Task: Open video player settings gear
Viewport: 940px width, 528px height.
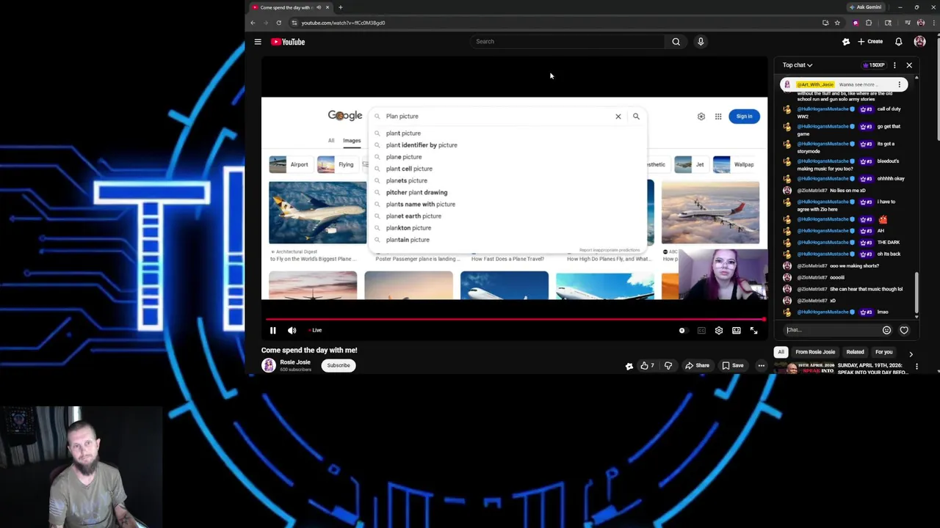Action: click(718, 331)
